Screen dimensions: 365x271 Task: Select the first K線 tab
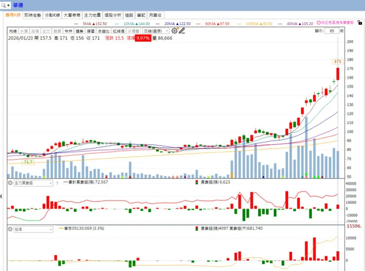[x=13, y=15]
